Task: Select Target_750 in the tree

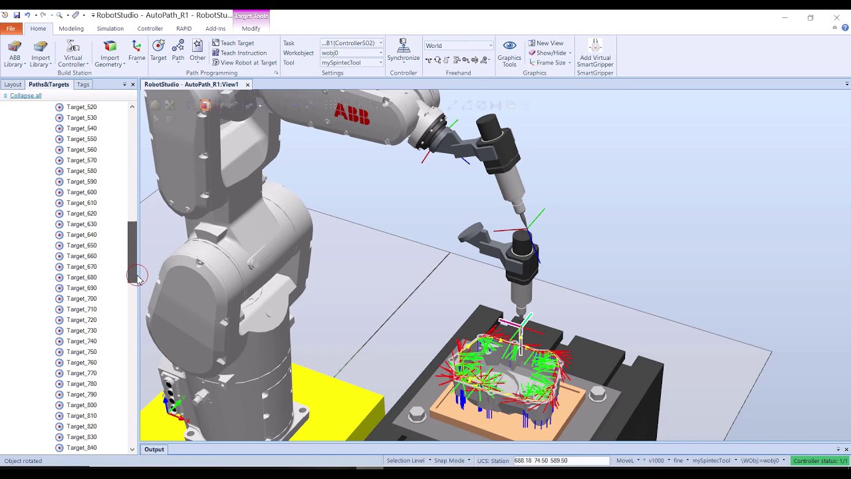Action: tap(82, 352)
